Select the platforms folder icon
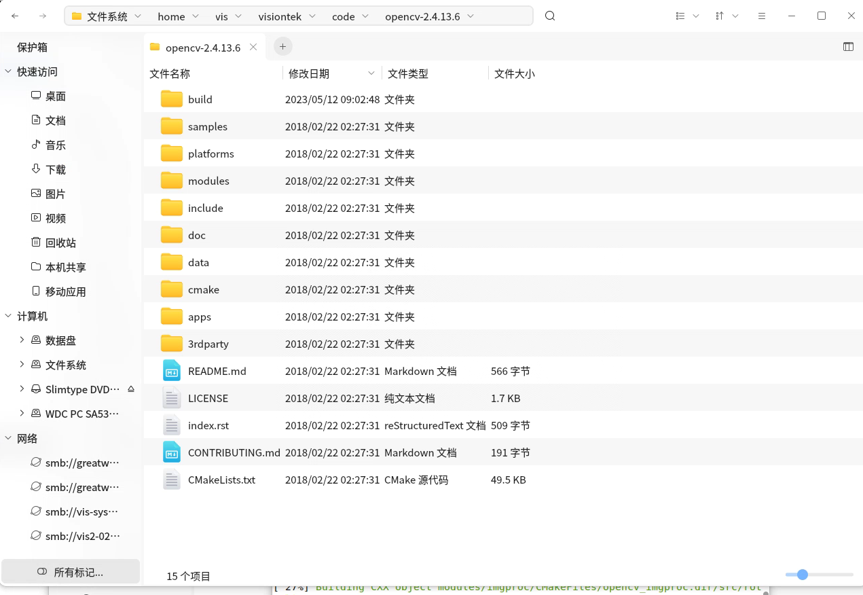 click(172, 154)
